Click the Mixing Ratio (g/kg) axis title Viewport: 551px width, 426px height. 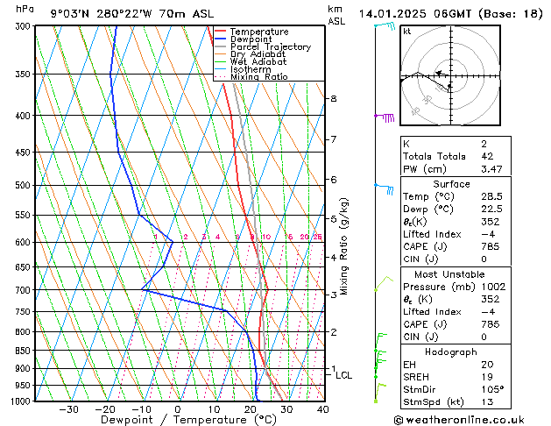(x=343, y=246)
